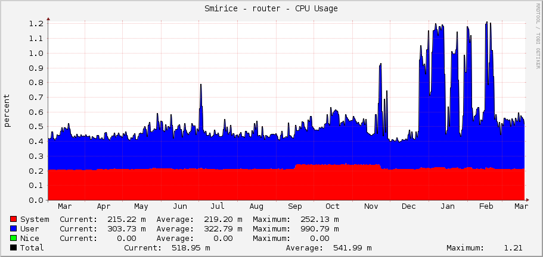Click the '0.7' y-axis tick label
The height and width of the screenshot is (257, 543).
tap(36, 97)
